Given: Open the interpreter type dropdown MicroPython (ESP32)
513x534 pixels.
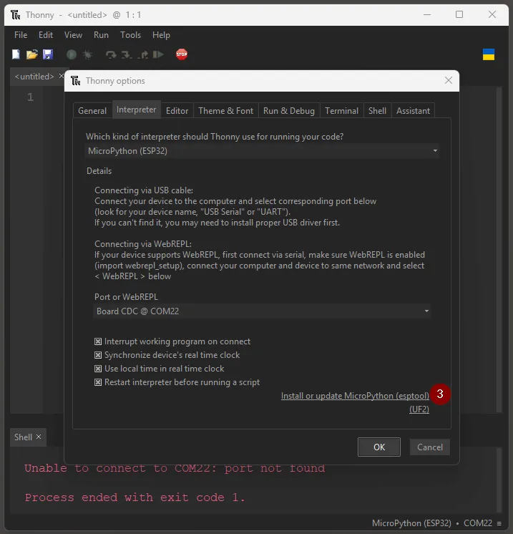Looking at the screenshot, I should [x=262, y=151].
